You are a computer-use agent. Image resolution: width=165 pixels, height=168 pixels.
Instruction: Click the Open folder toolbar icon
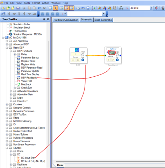pos(8,8)
